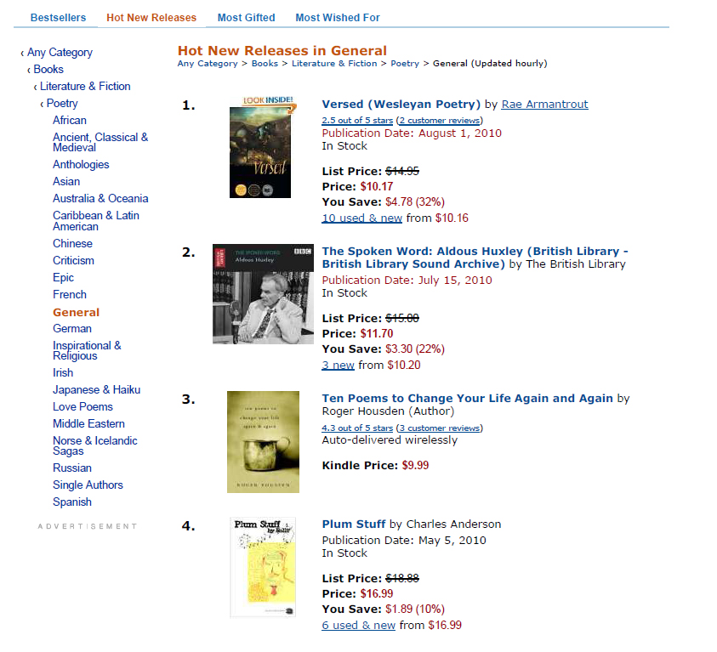Open the Ten Poems book cover image
The width and height of the screenshot is (717, 652).
[x=263, y=442]
